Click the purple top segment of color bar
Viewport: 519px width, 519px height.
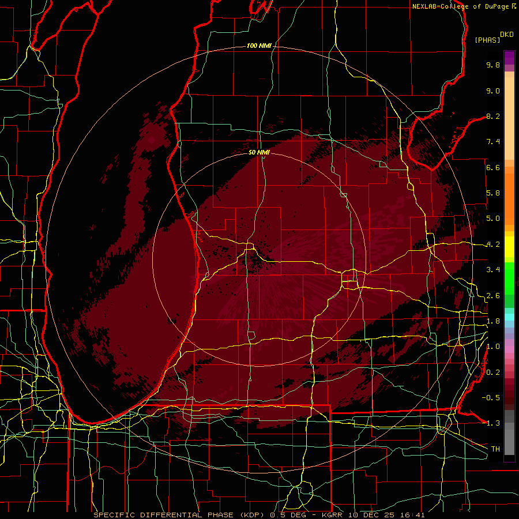click(x=509, y=58)
